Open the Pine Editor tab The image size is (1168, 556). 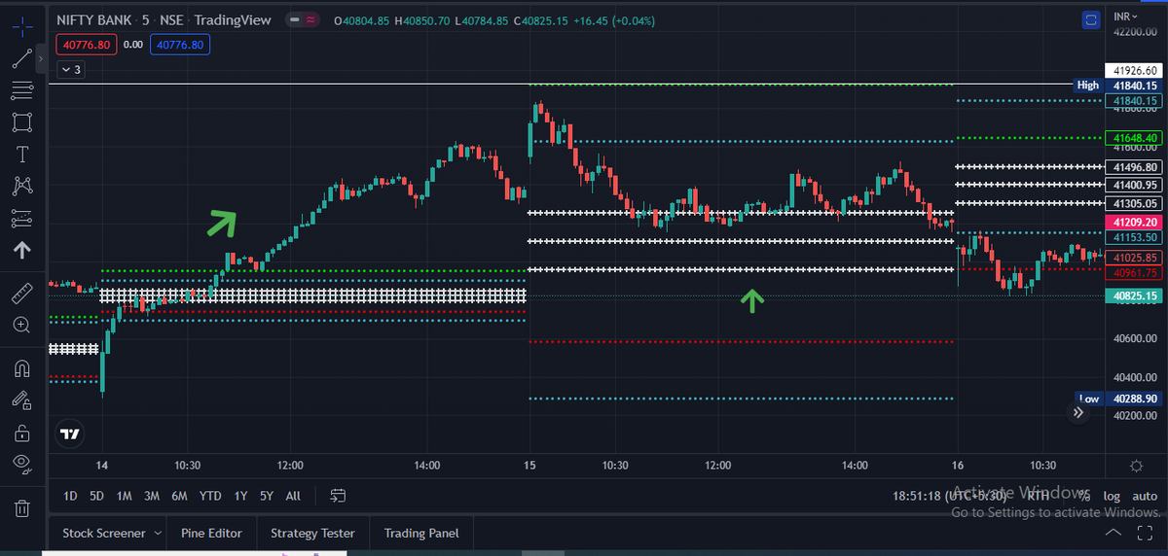point(211,533)
